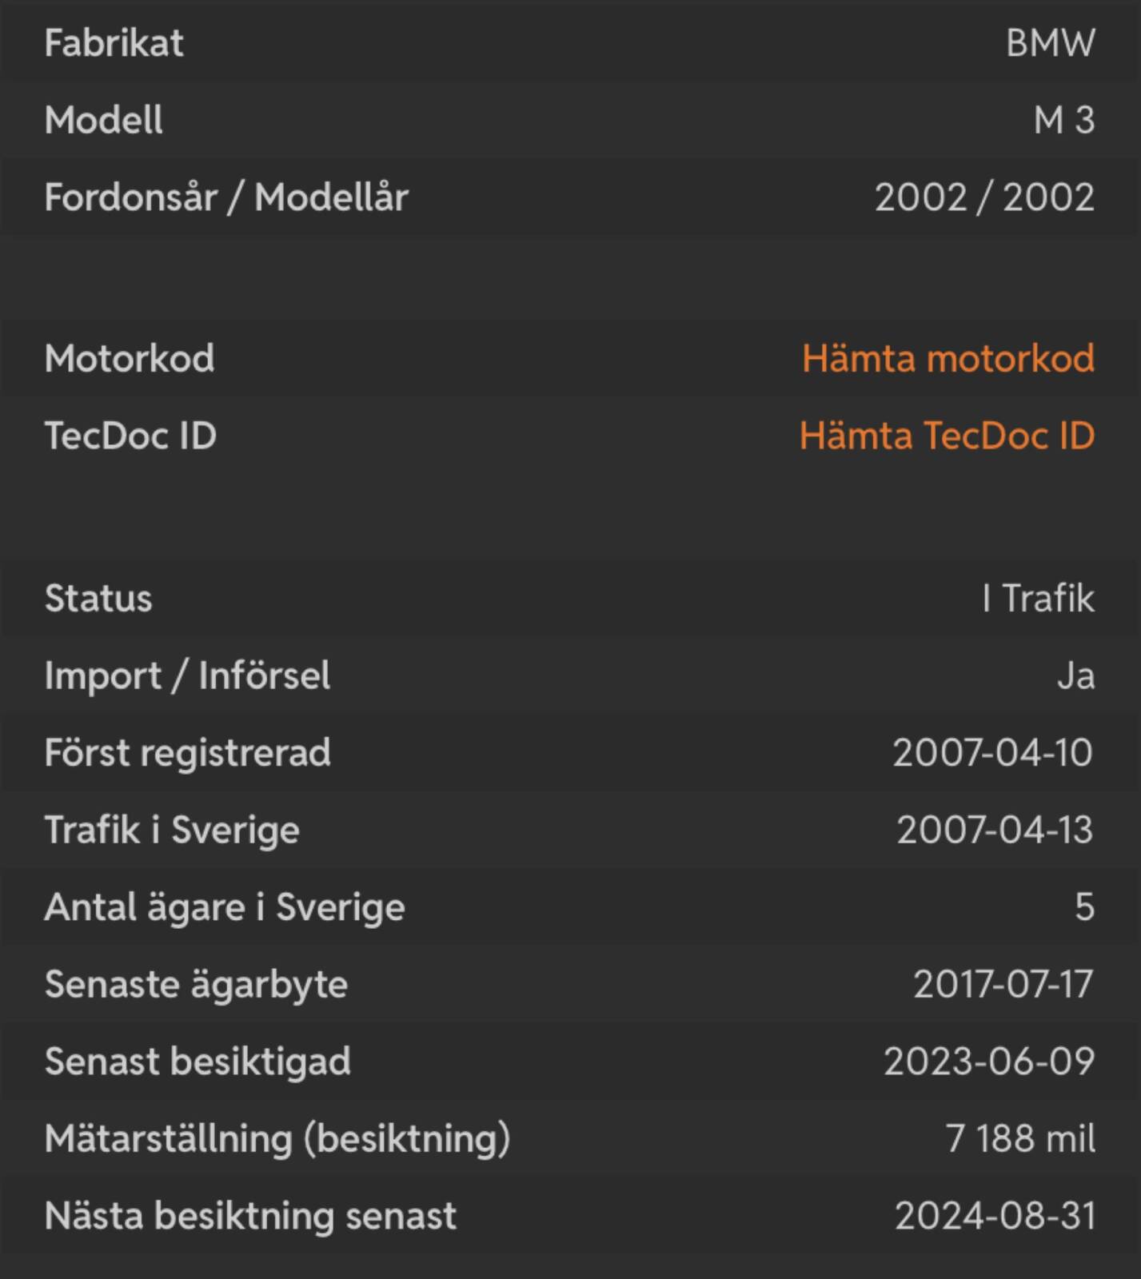
Task: Select the Senaste ägarbyte date 2017-07-17
Action: [x=1003, y=984]
